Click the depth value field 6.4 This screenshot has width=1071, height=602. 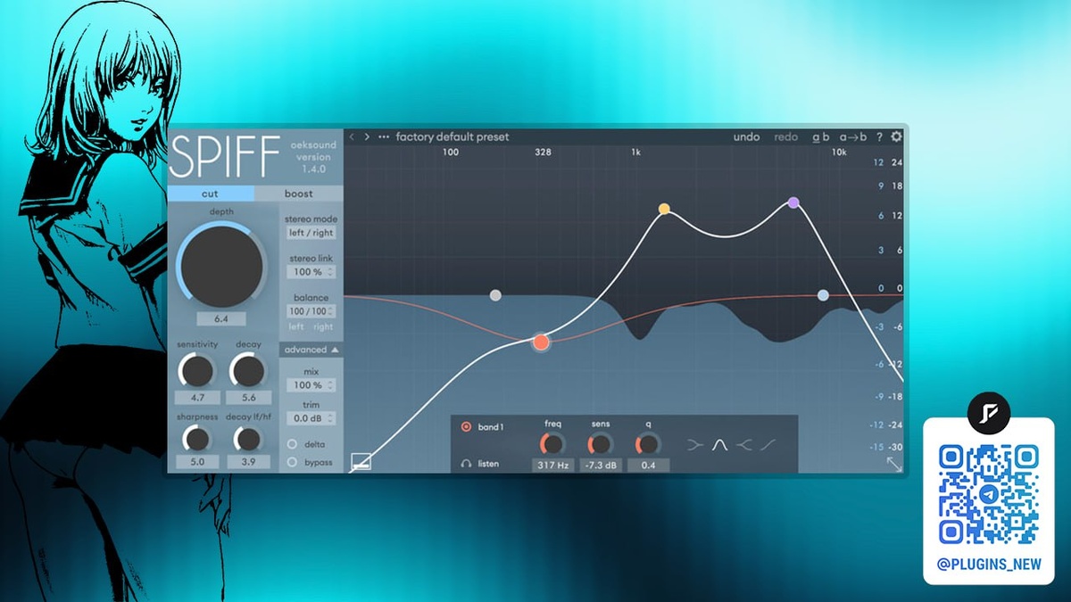220,318
